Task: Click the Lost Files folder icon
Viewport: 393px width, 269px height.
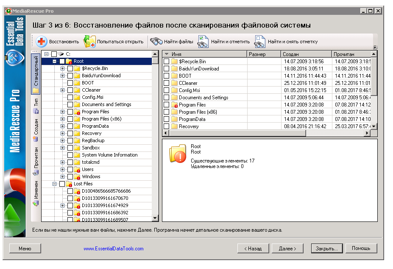Action: pos(69,184)
